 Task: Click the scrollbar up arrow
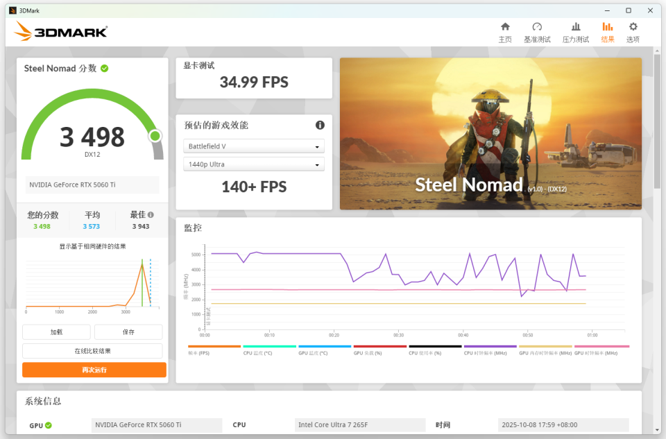click(x=657, y=51)
